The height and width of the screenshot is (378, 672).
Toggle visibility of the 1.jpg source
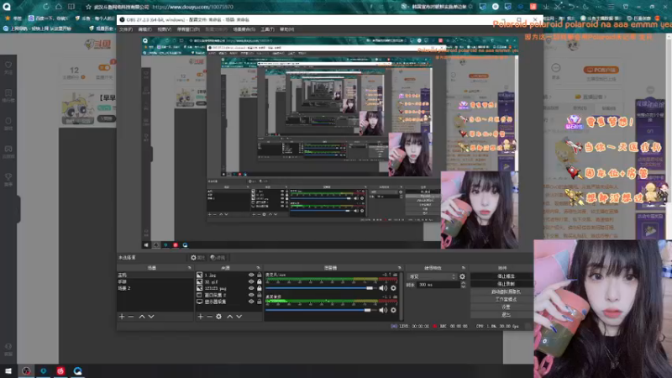coord(251,276)
